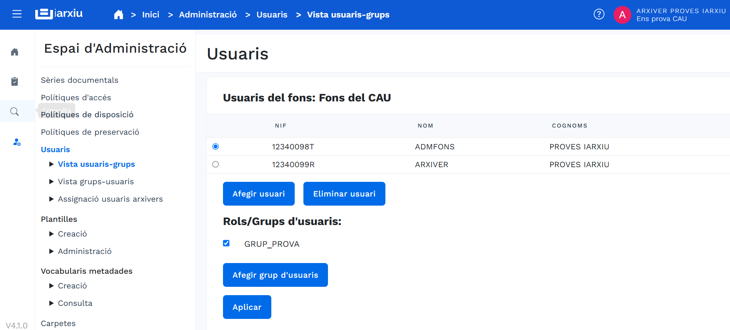Open Polítiques d'accés menu item
Image resolution: width=730 pixels, height=330 pixels.
pyautogui.click(x=76, y=97)
